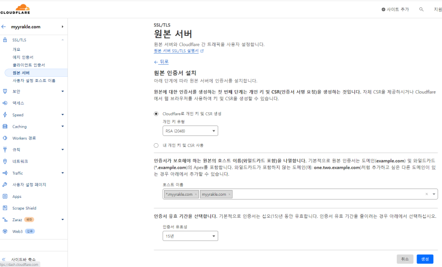This screenshot has height=267, width=442.
Task: Select 'Cloudflare로 개인 키 및 CSR 생성' radio
Action: [x=156, y=113]
